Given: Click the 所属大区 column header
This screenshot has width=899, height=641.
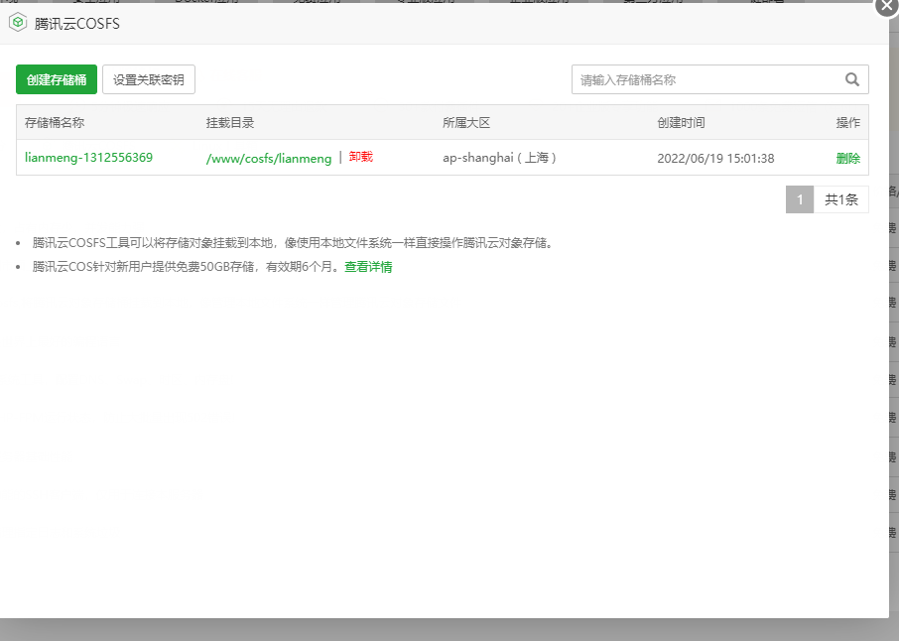Looking at the screenshot, I should (x=466, y=123).
